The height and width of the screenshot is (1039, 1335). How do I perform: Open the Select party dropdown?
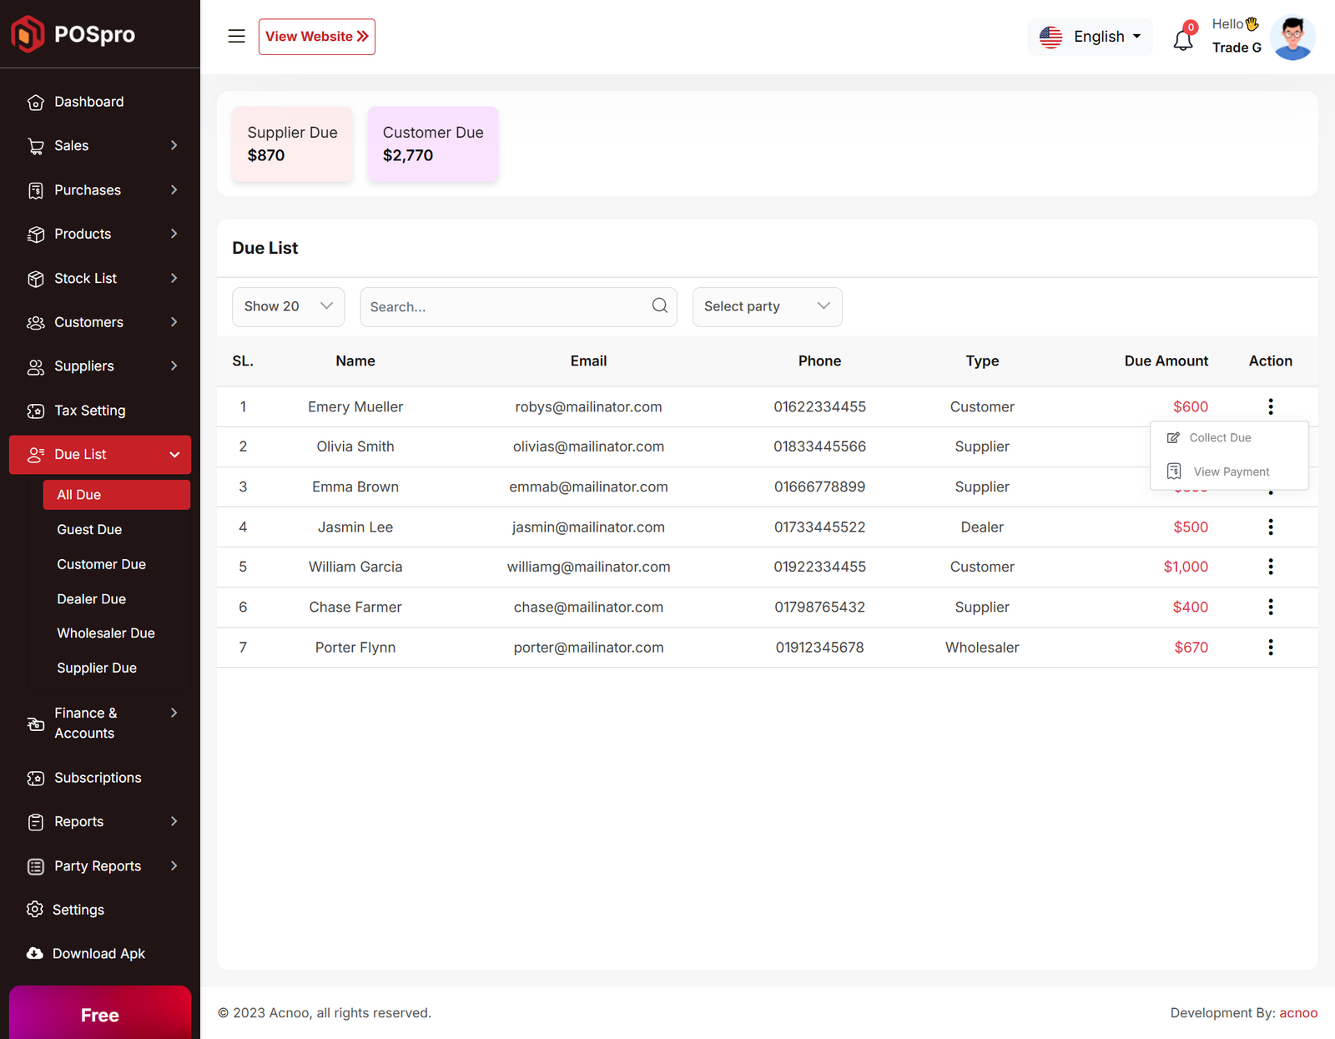point(767,307)
